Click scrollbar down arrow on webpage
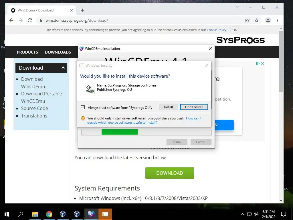This screenshot has height=220, width=293. pos(281,201)
